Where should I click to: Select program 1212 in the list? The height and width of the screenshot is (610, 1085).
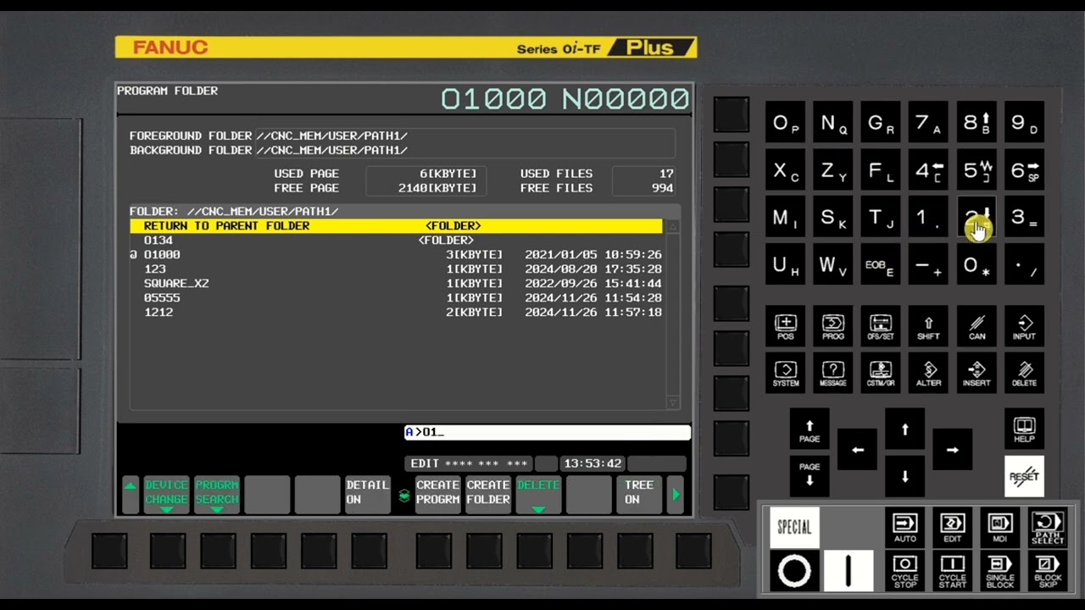396,313
